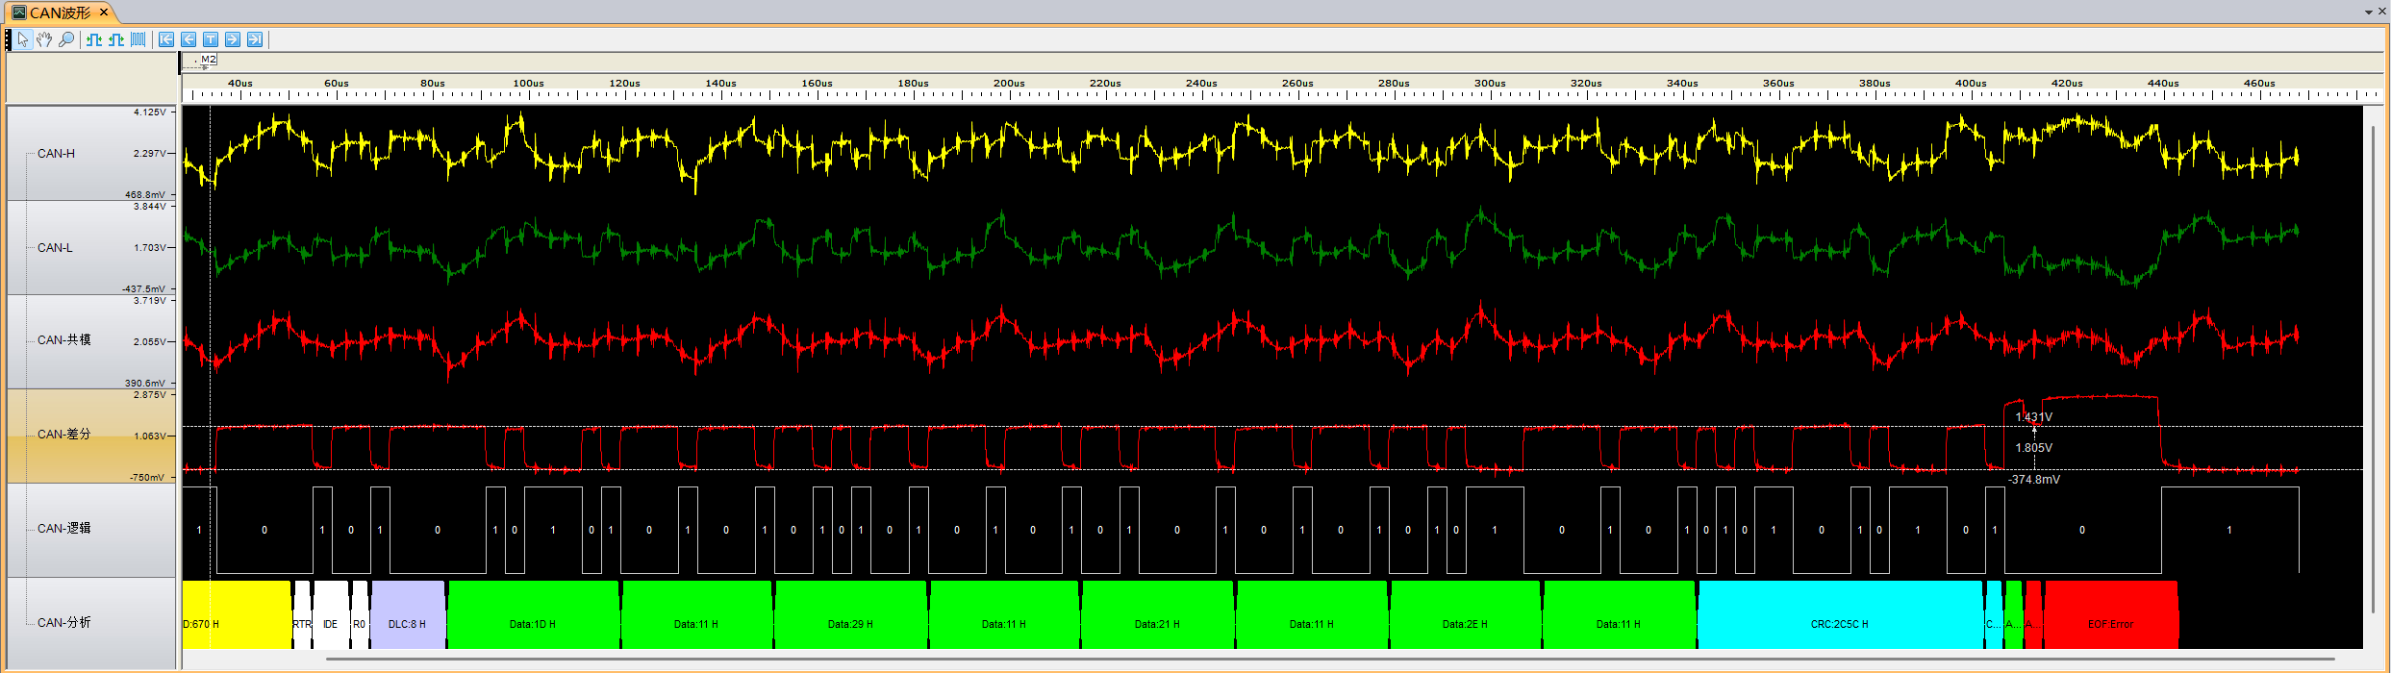The width and height of the screenshot is (2391, 673).
Task: Click the DLC:8 H segment
Action: point(408,615)
